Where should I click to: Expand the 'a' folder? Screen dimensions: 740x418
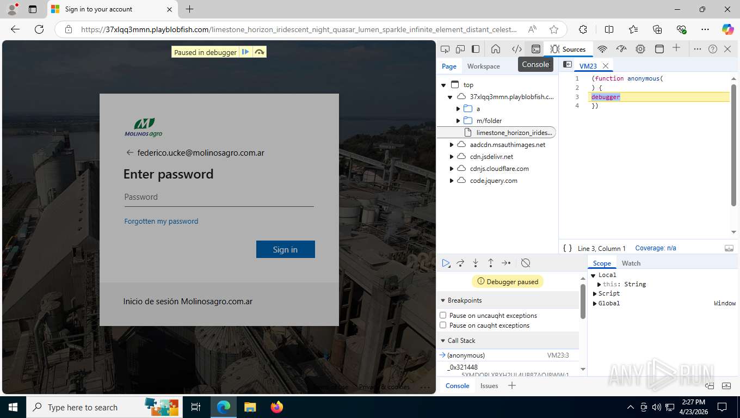click(x=458, y=109)
